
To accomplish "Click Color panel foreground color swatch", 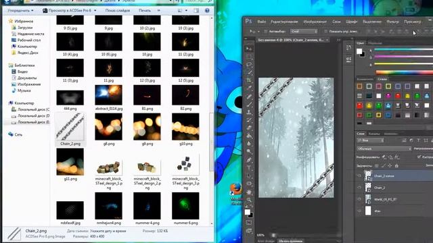I will point(359,51).
